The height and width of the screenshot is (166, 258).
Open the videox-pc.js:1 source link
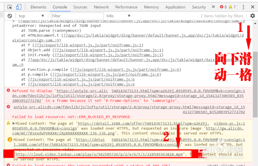[229, 124]
